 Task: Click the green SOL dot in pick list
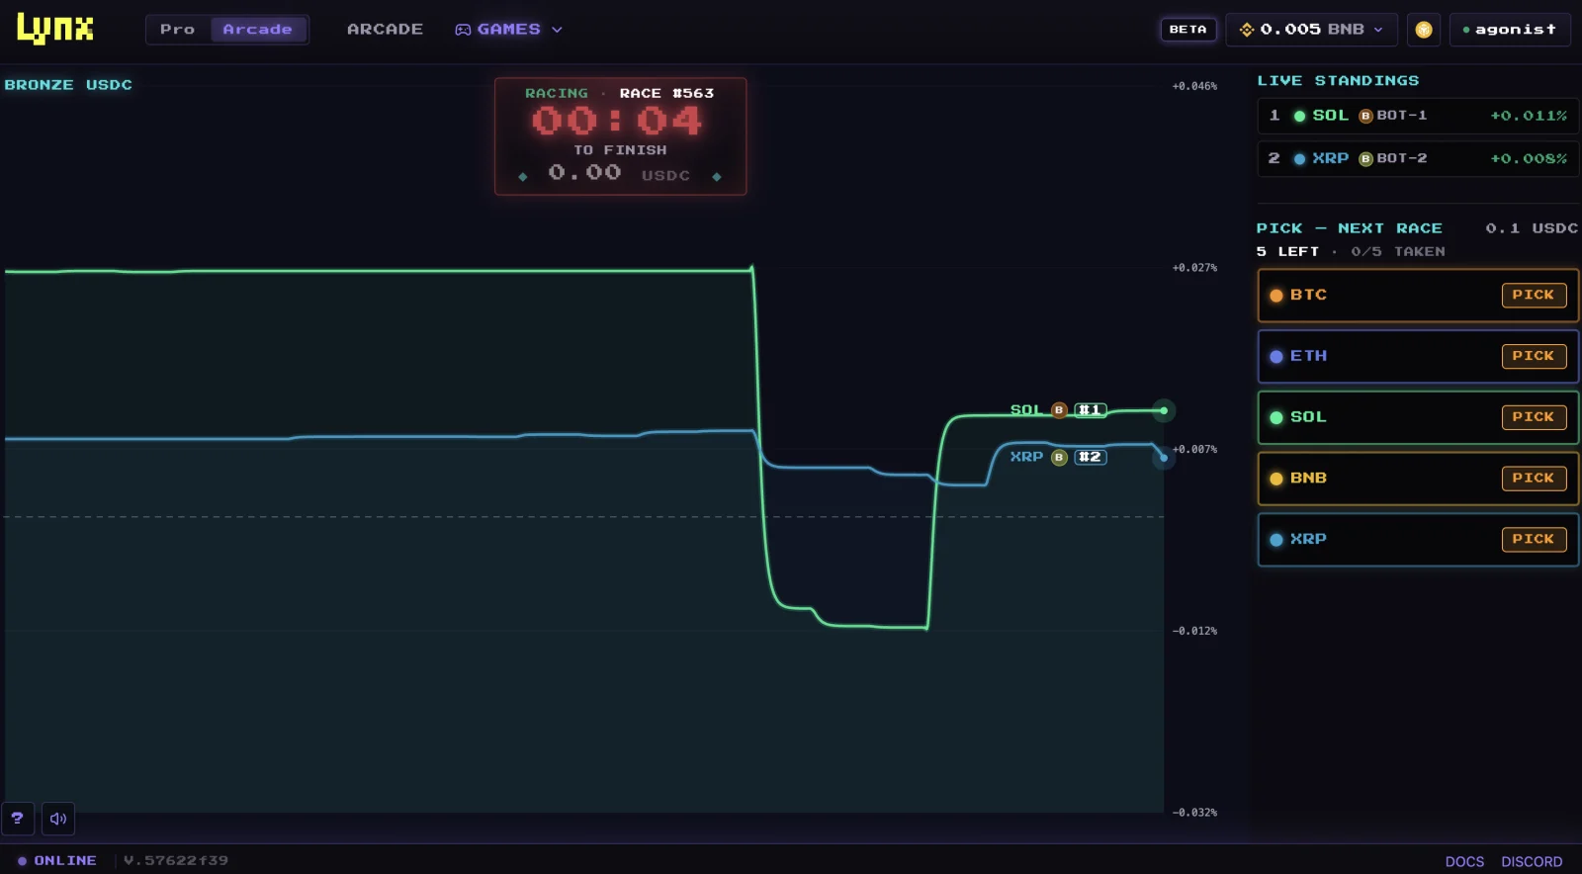coord(1275,418)
